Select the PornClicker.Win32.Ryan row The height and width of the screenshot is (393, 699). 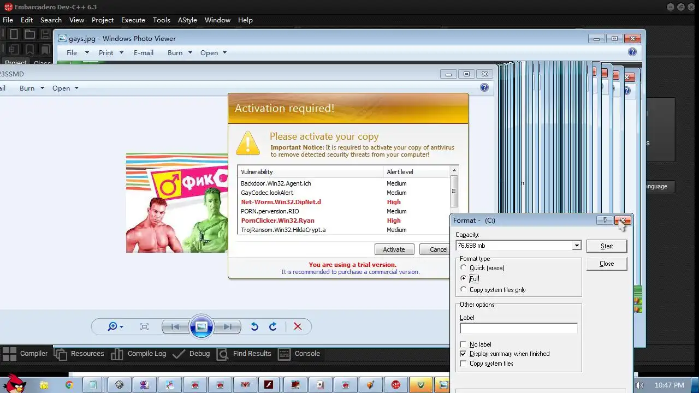coord(344,221)
